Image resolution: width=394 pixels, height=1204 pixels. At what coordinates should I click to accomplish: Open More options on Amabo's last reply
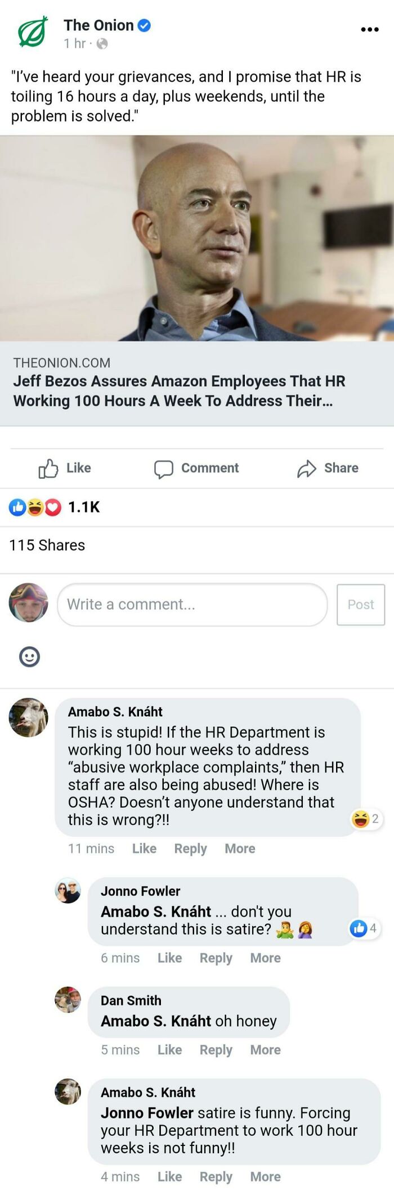[265, 1176]
